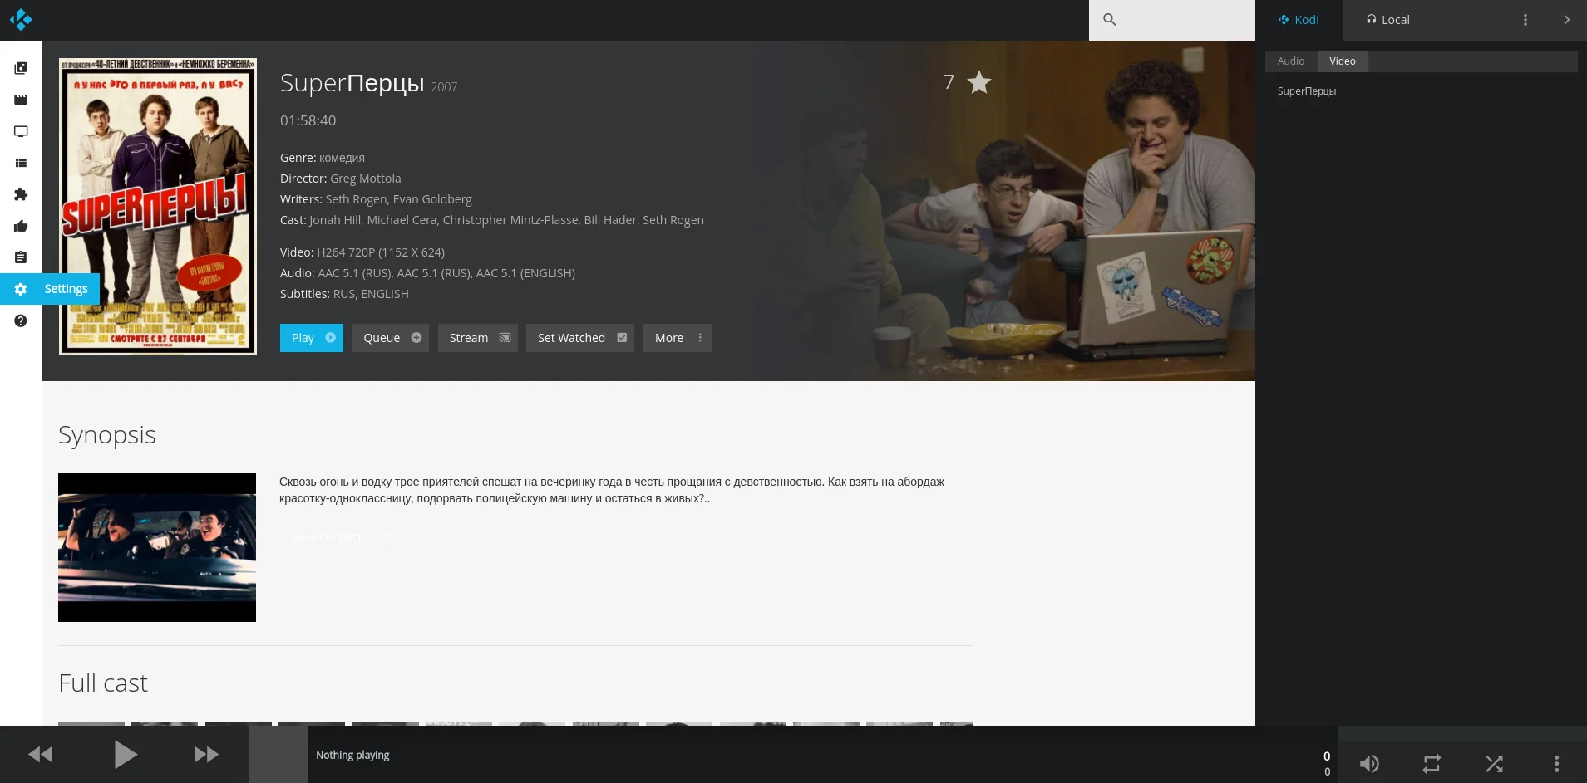The height and width of the screenshot is (783, 1587).
Task: Toggle repeat mode
Action: pos(1432,763)
